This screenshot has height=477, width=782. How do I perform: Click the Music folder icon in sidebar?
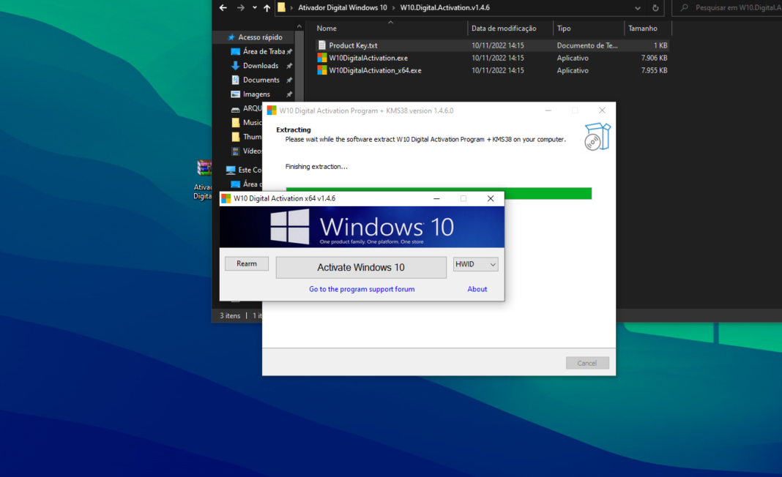pyautogui.click(x=235, y=123)
